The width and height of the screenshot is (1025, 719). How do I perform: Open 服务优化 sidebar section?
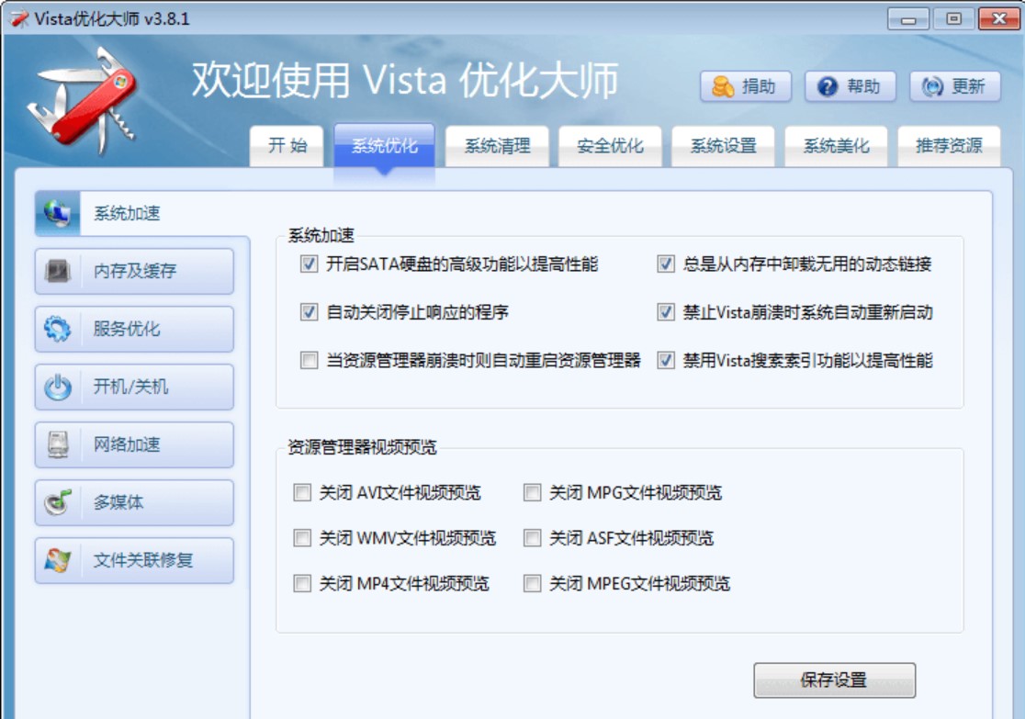coord(134,329)
